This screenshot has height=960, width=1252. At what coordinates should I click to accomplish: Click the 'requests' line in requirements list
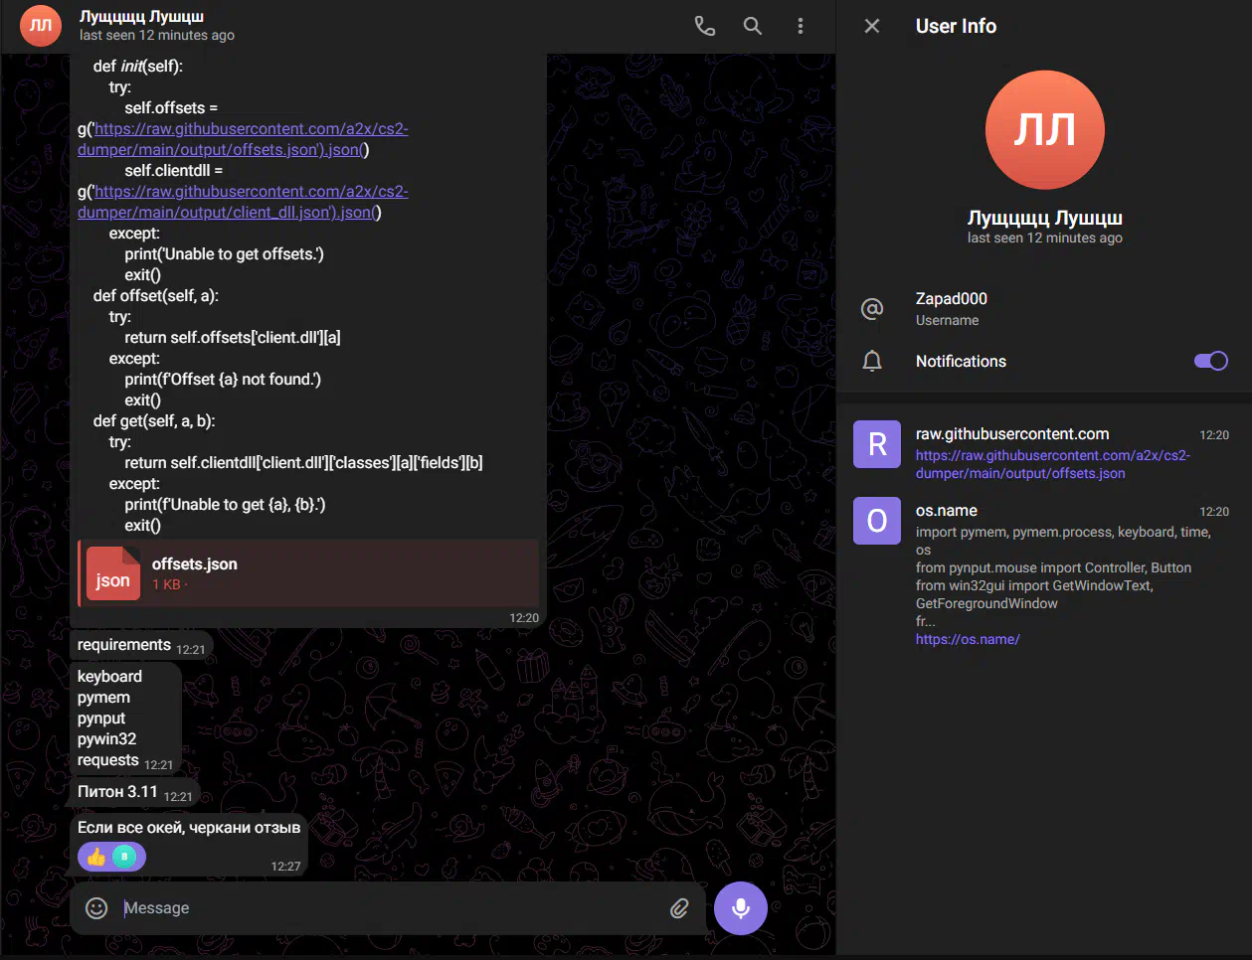108,760
